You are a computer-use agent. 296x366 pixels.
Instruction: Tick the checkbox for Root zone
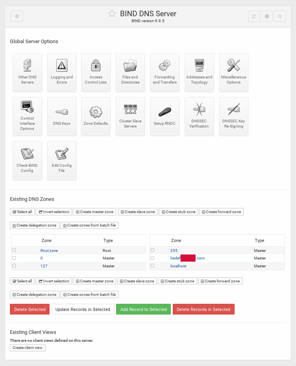tap(14, 250)
